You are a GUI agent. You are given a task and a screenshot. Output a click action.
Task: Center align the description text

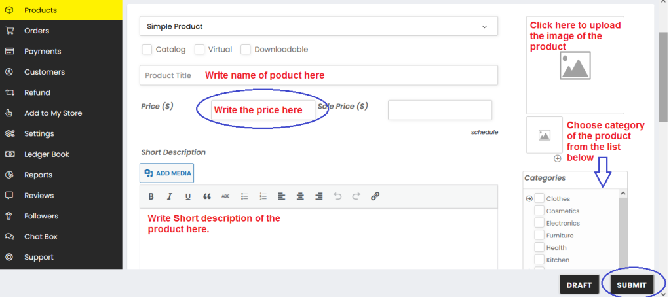(300, 196)
